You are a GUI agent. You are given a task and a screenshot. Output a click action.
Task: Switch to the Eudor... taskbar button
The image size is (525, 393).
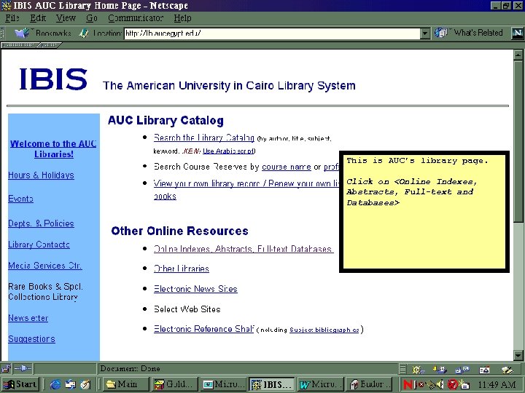[x=369, y=384]
